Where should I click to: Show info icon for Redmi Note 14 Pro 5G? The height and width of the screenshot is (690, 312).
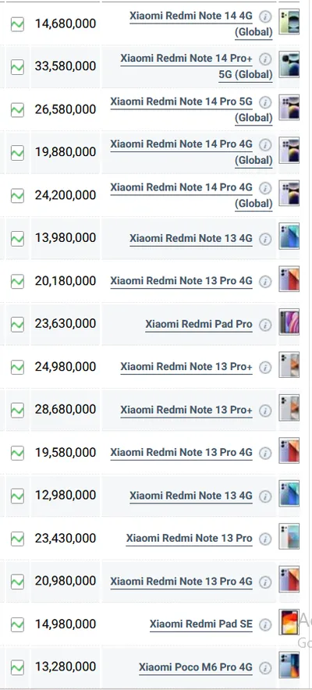pyautogui.click(x=264, y=102)
